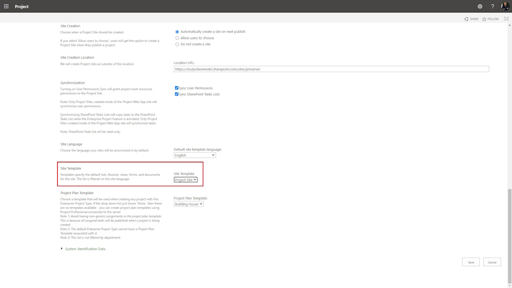
Task: Open Project Plan Template dropdown
Action: 189,204
